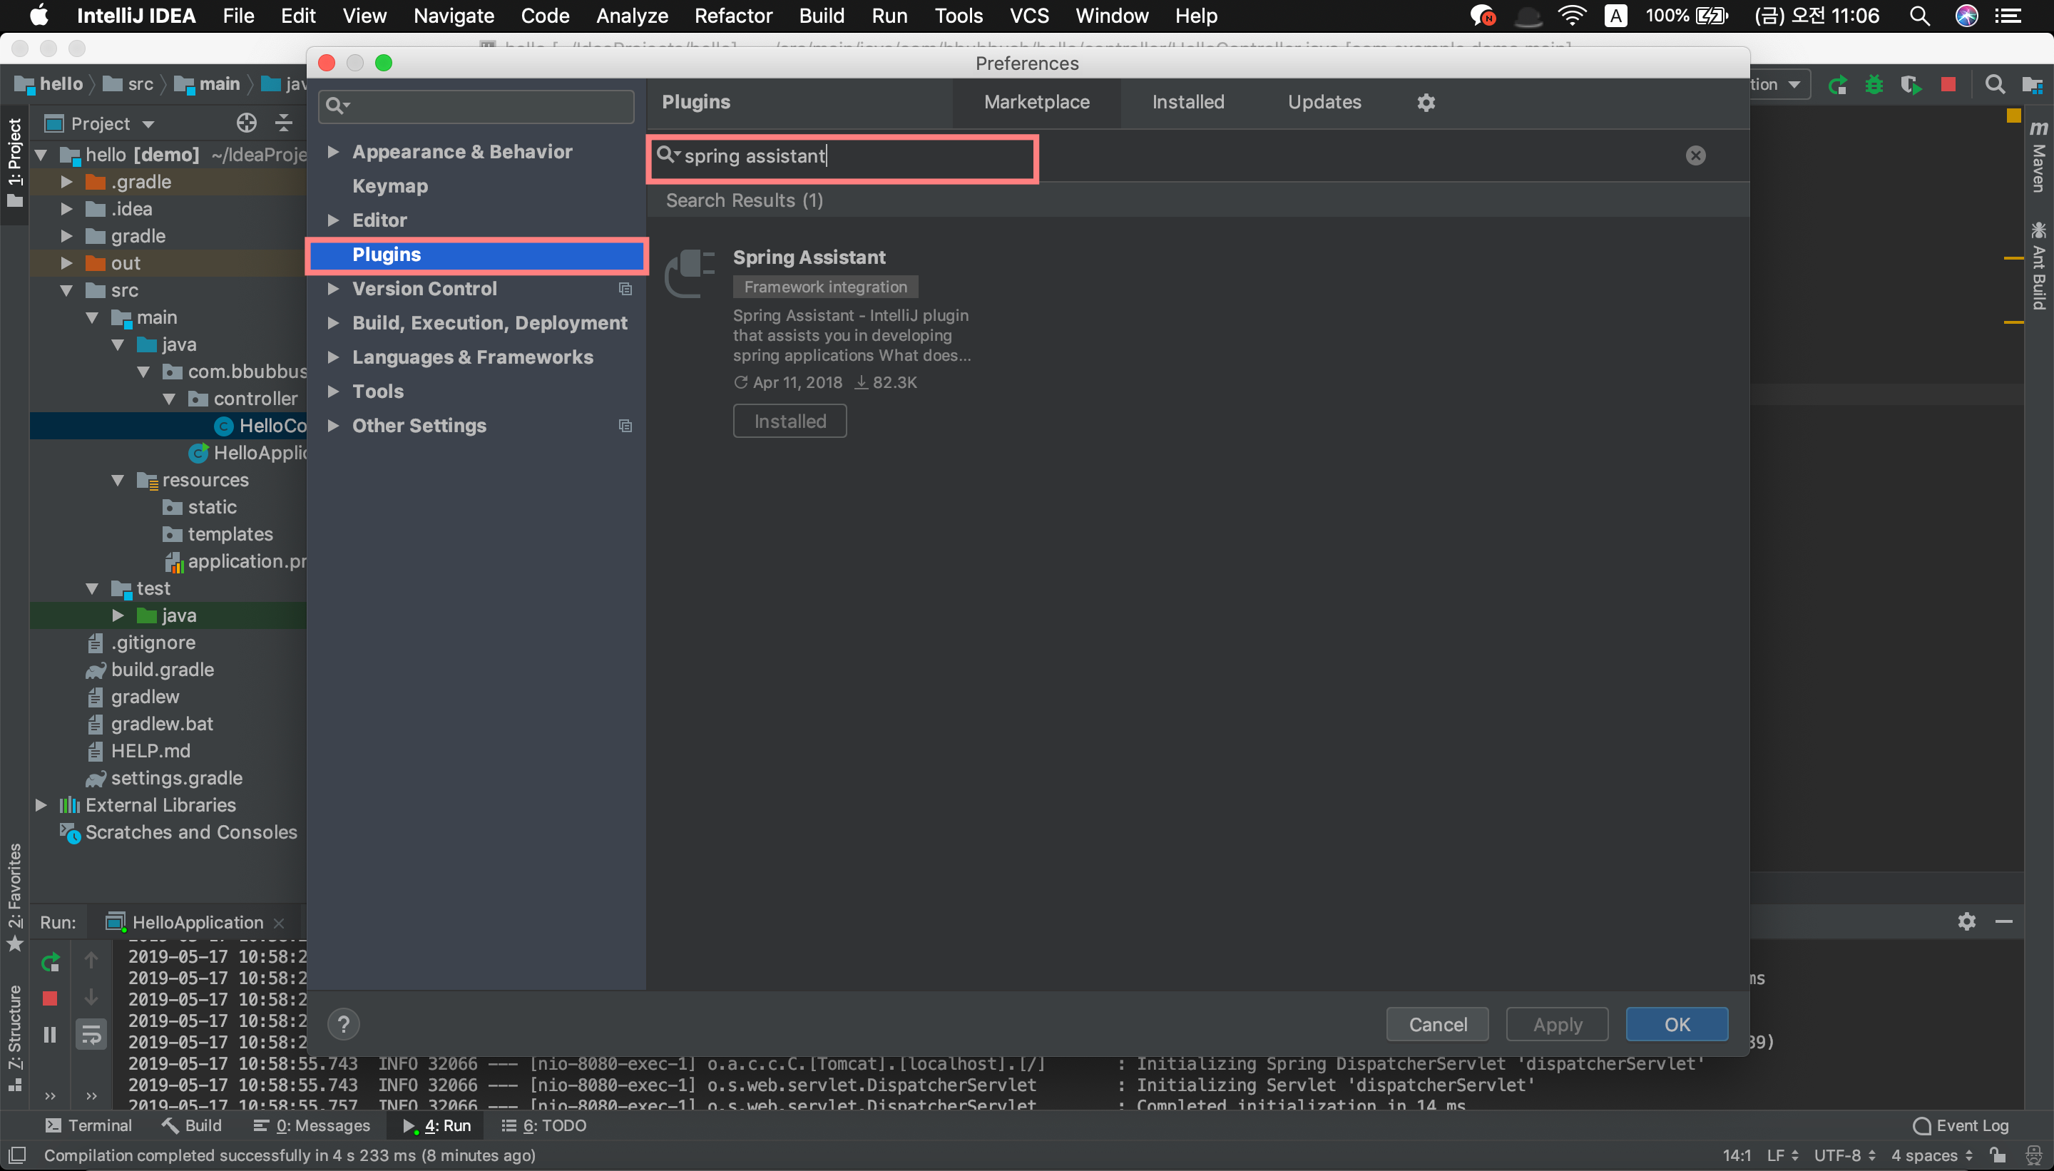Click the debug bug icon in toolbar

1874,84
